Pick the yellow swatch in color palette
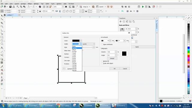Screen dimensions: 192x108 (189, 54)
